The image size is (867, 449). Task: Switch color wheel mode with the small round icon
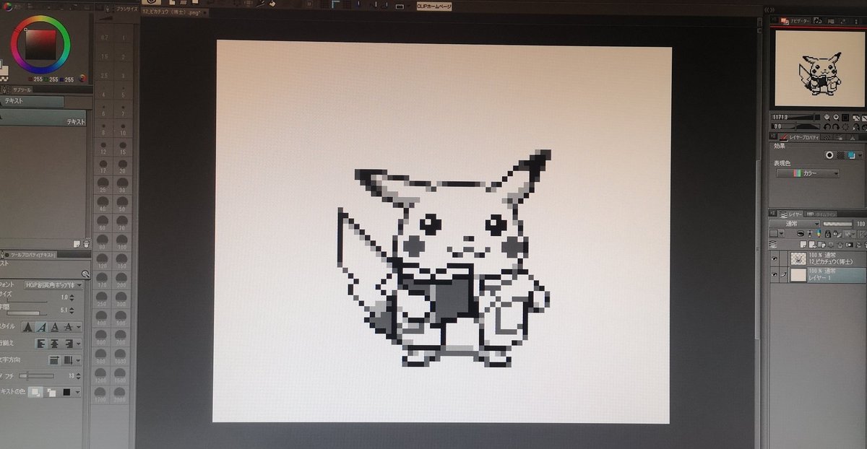82,78
